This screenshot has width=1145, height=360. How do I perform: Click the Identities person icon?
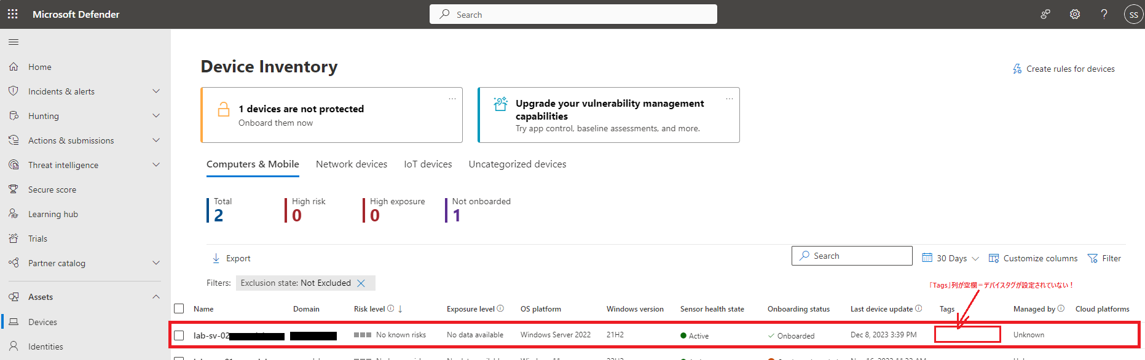coord(14,346)
